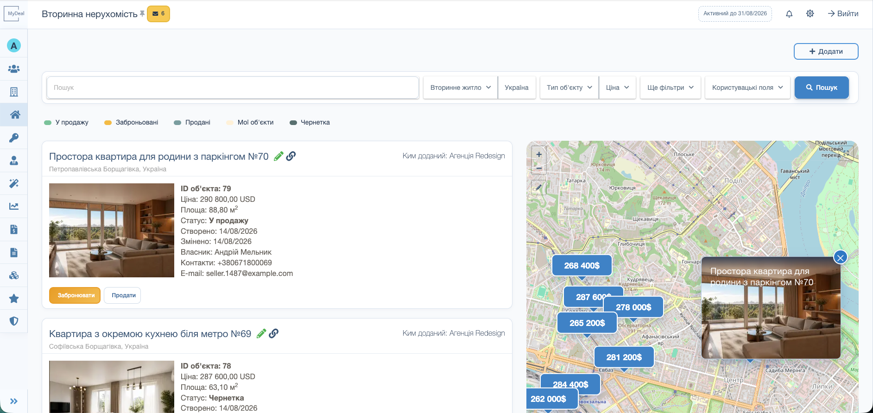Select the 265 200$ map price marker
This screenshot has width=873, height=413.
click(x=587, y=323)
